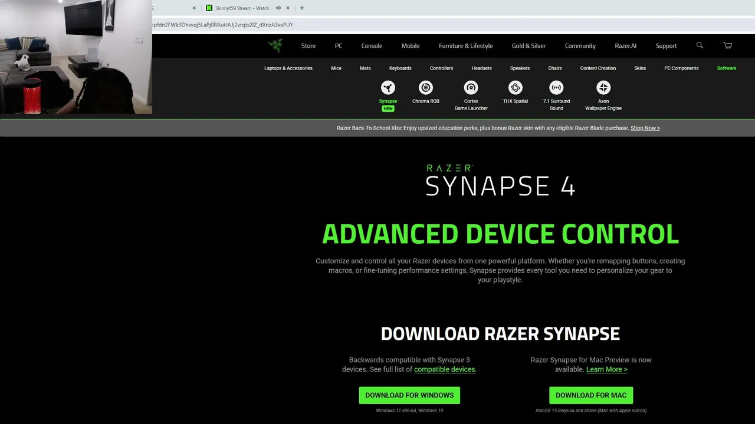Go to the Keyboards category
Screen dimensions: 755x424
pyautogui.click(x=401, y=68)
